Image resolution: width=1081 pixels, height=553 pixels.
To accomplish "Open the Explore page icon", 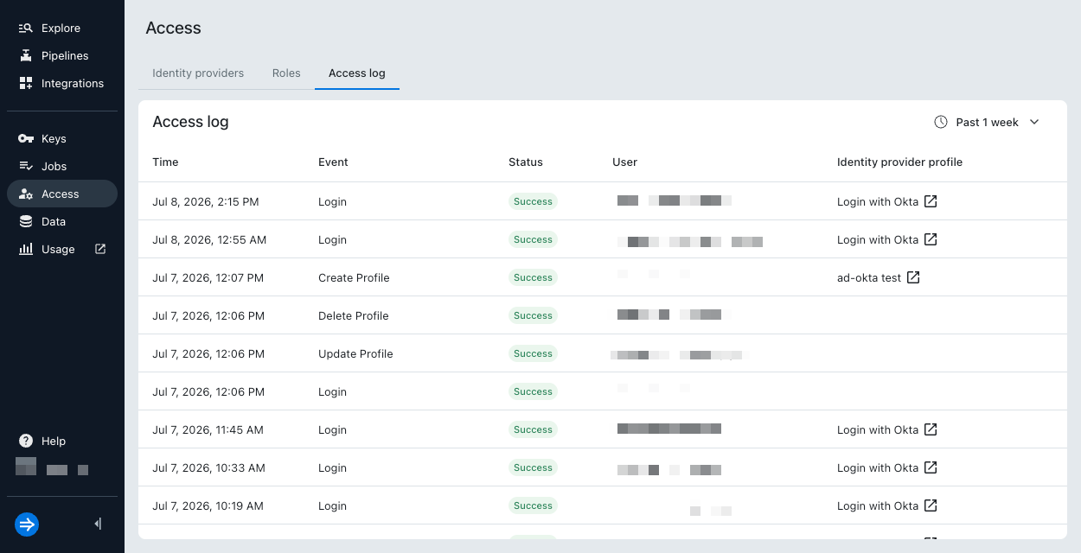I will click(26, 28).
